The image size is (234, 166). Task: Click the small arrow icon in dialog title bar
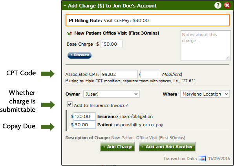65,6
